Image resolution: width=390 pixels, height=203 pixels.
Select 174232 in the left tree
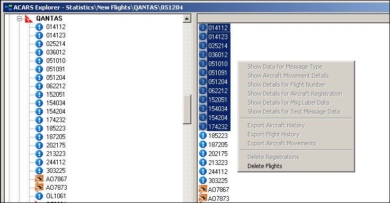pos(56,120)
